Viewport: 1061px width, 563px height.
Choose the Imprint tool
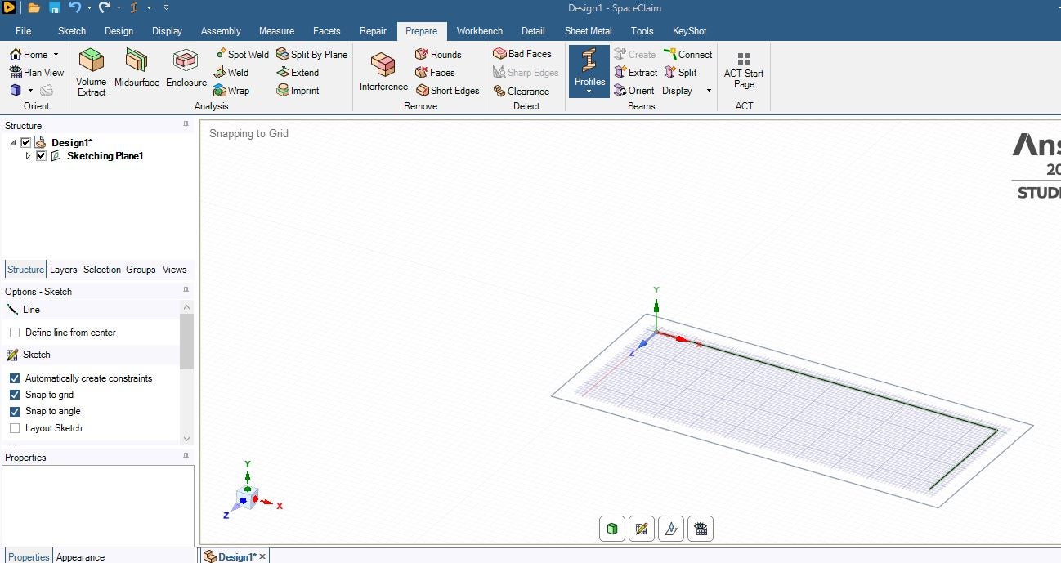[298, 91]
